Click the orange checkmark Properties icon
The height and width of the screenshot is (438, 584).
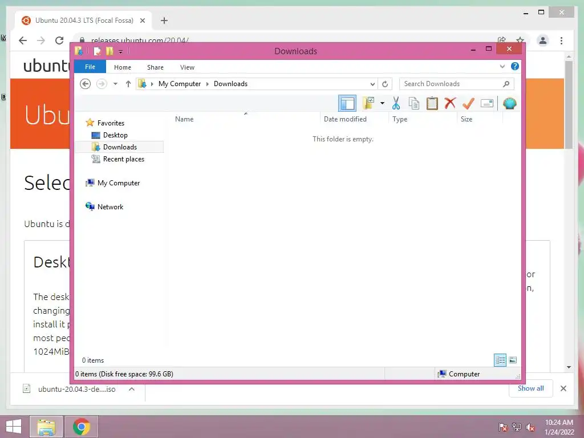[x=468, y=103]
